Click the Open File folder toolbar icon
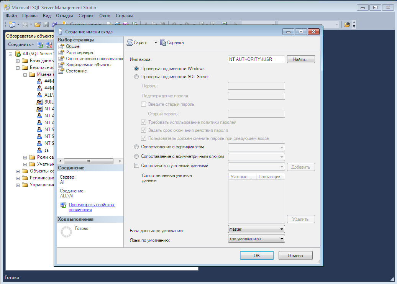Image resolution: width=397 pixels, height=284 pixels. pos(38,25)
